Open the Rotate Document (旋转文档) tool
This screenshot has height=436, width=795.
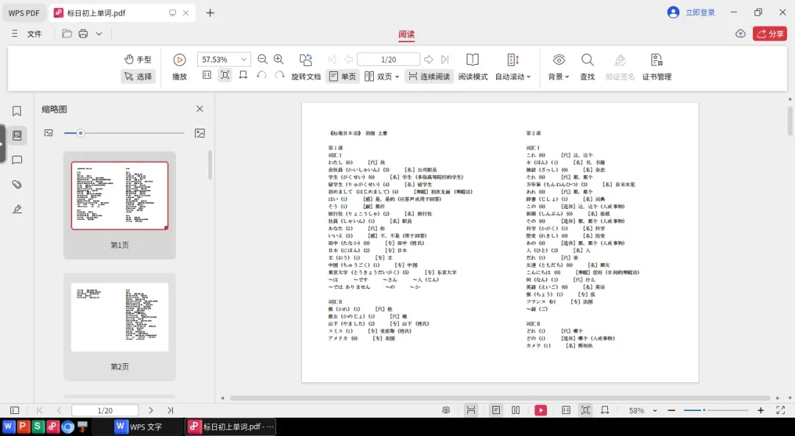[x=305, y=60]
